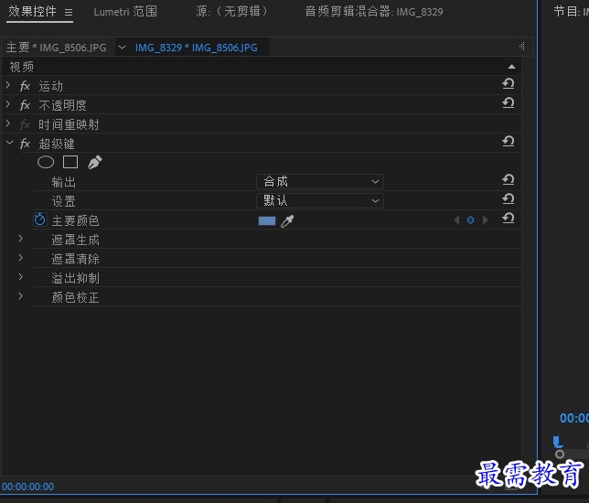The height and width of the screenshot is (503, 589).
Task: Select the IMG_8329 * IMG_8506.JPG sequence tab
Action: pyautogui.click(x=196, y=48)
